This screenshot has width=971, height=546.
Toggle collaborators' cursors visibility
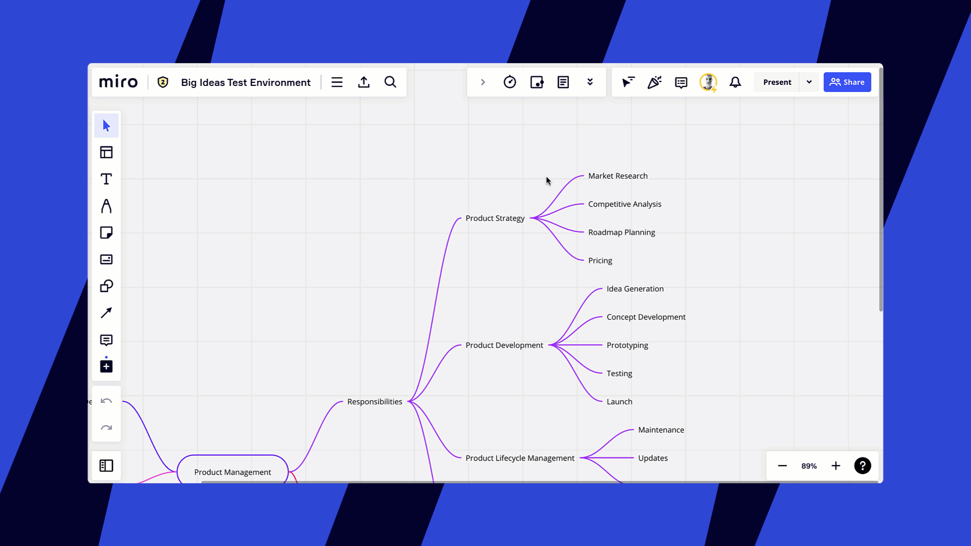click(x=628, y=82)
